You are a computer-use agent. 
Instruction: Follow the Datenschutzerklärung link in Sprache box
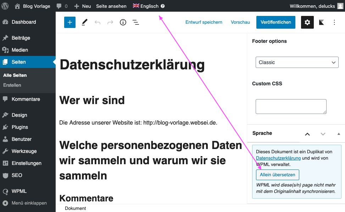[x=278, y=158]
